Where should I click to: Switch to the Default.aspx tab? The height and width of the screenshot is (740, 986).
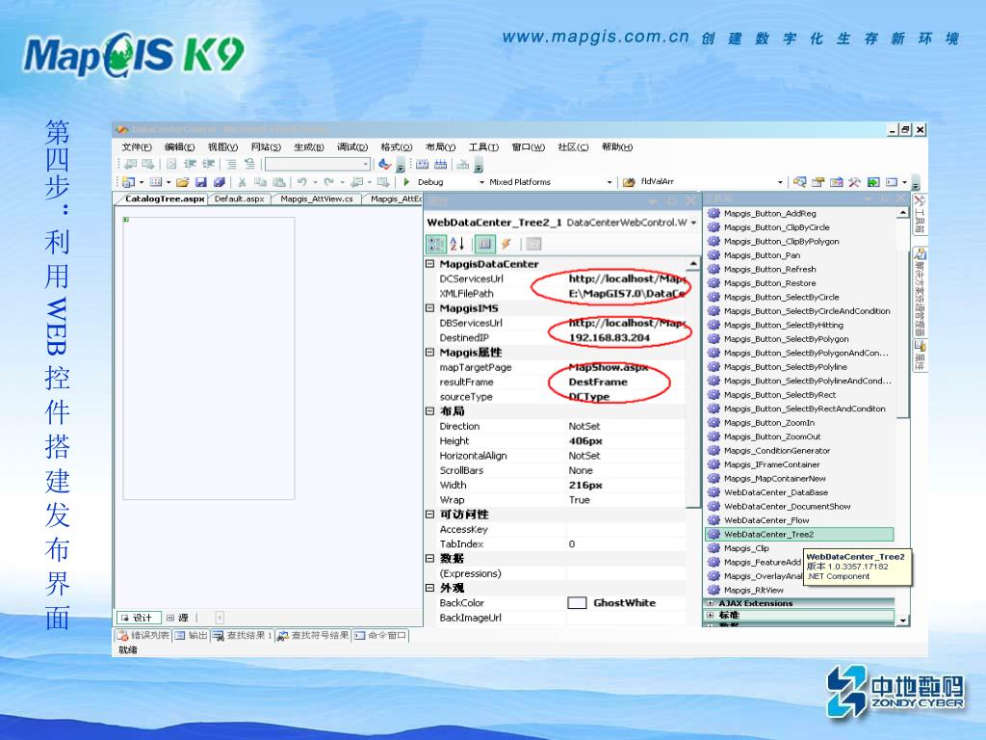[x=239, y=198]
